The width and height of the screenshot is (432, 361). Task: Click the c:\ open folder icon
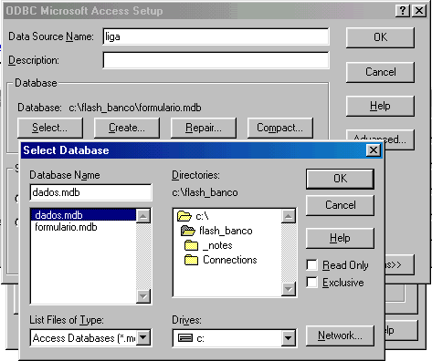click(184, 216)
